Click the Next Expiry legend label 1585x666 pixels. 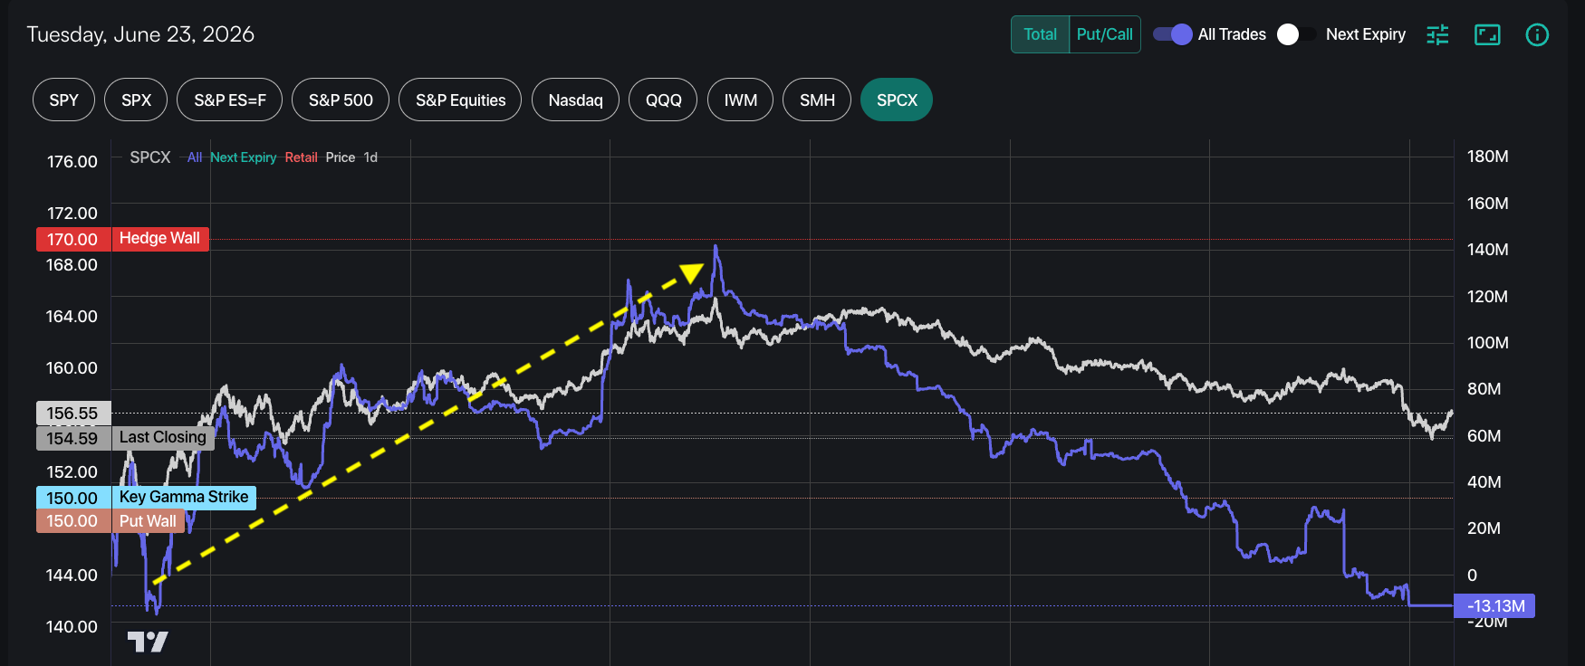tap(243, 157)
